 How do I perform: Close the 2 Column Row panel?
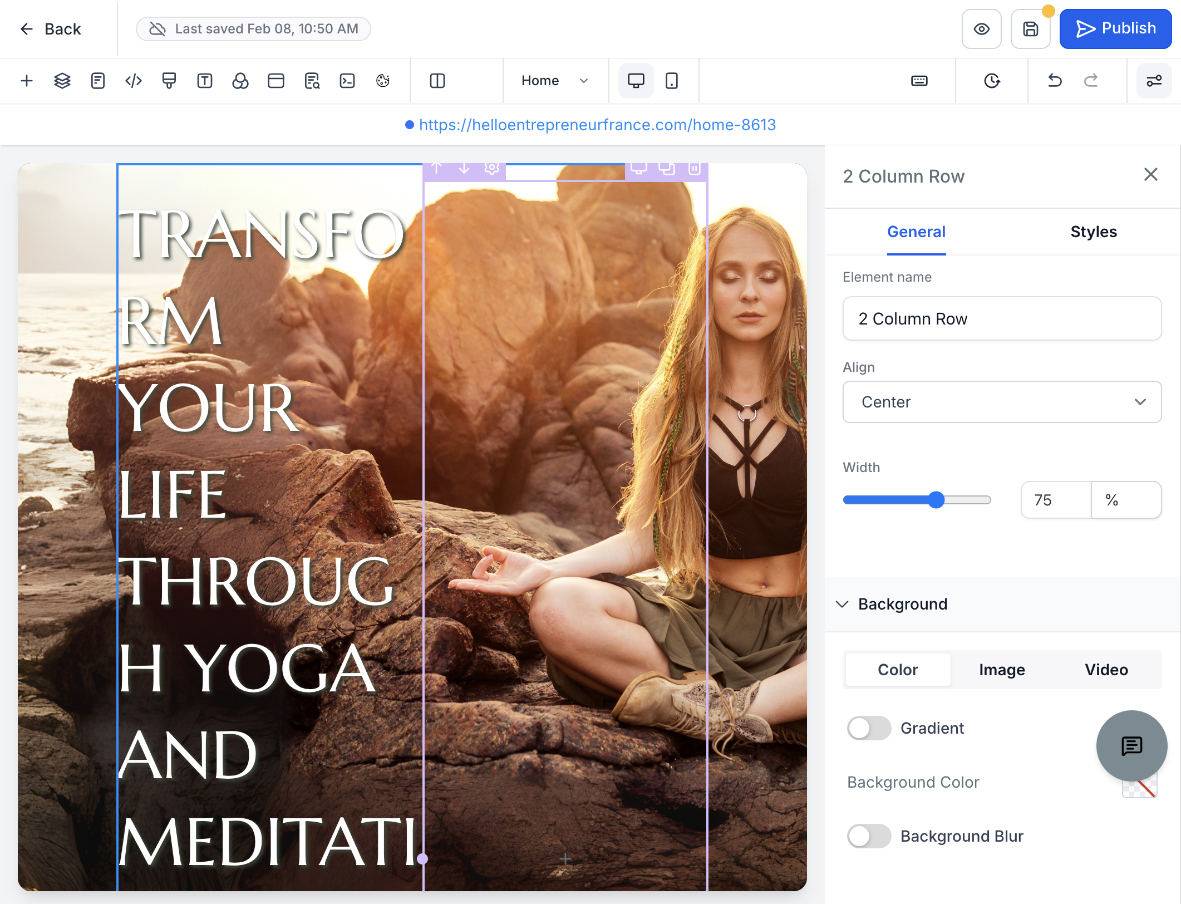click(1151, 175)
